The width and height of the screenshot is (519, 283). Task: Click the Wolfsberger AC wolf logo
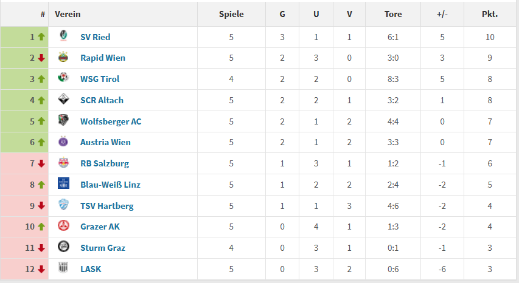point(63,120)
